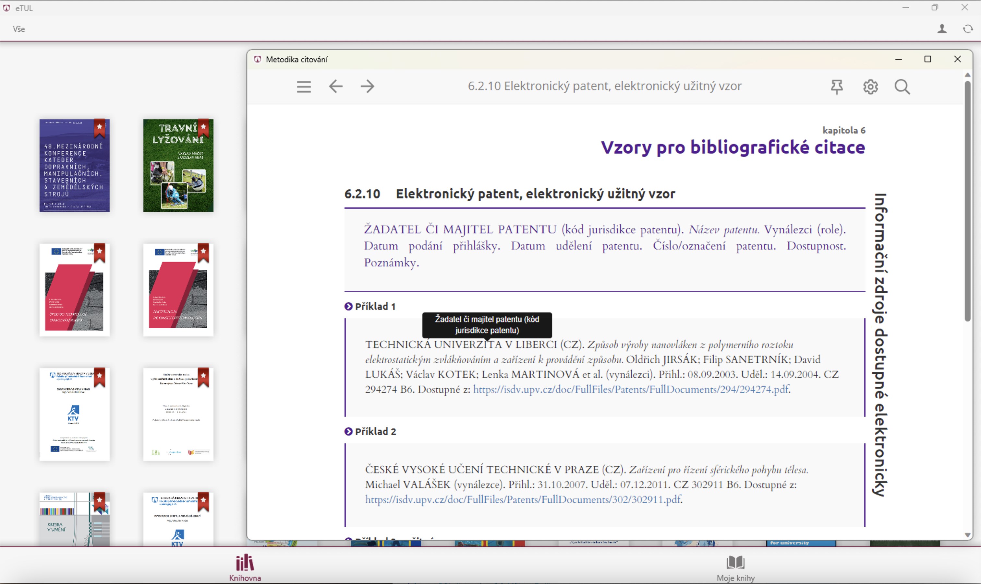The height and width of the screenshot is (584, 981).
Task: Click the refresh sync icon
Action: click(968, 29)
